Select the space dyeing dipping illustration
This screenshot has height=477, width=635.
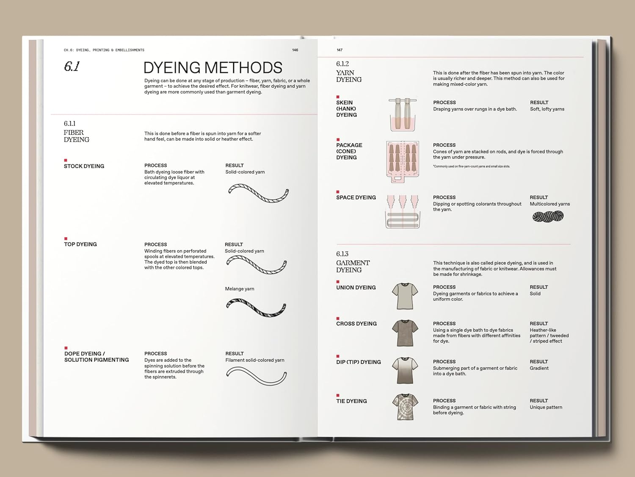click(402, 211)
